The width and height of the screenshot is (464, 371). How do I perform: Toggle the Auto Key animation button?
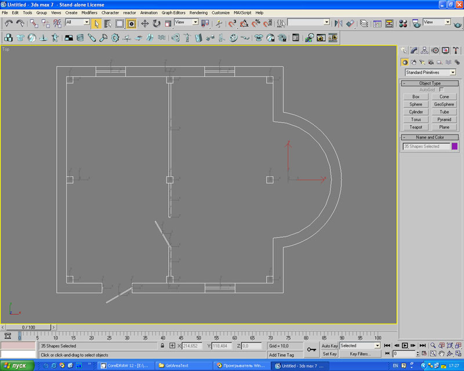tap(329, 345)
